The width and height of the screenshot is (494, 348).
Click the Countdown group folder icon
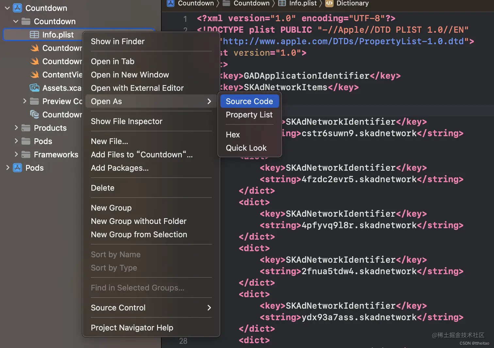[26, 22]
